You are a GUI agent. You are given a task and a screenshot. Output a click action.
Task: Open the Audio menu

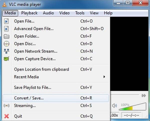[48, 13]
